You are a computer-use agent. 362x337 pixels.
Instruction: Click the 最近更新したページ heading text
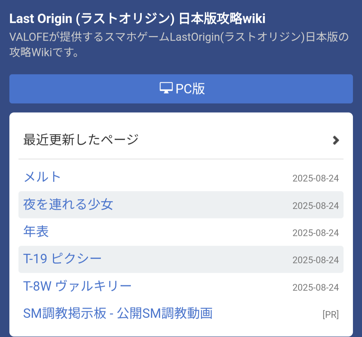[x=81, y=140]
